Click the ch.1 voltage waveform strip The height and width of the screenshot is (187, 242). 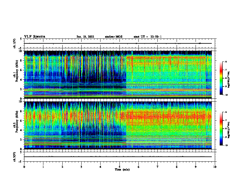(x=119, y=43)
